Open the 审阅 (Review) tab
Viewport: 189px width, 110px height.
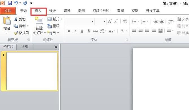(x=121, y=11)
